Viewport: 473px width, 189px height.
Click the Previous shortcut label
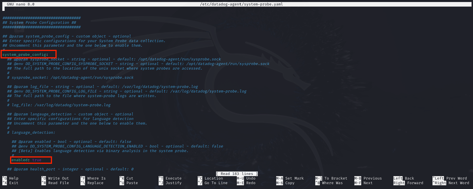[x=368, y=178]
